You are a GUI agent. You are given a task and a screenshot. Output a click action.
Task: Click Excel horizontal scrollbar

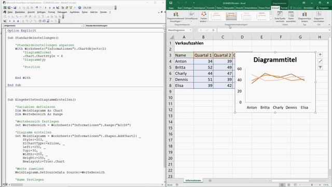(x=290, y=181)
